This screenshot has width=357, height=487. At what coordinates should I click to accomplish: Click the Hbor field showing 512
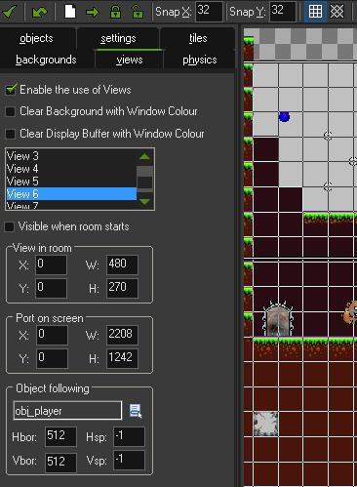[60, 436]
